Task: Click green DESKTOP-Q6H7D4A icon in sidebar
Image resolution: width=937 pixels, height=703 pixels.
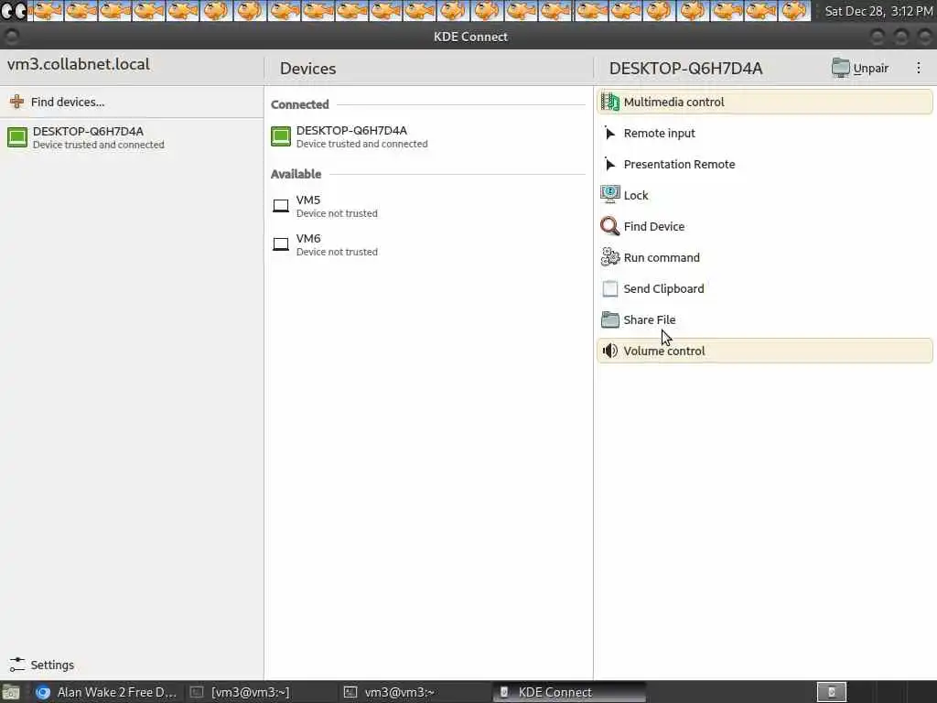Action: pyautogui.click(x=17, y=137)
